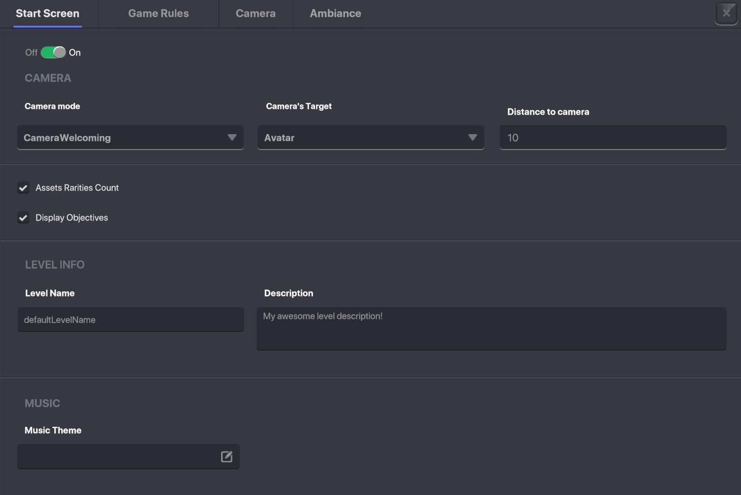Select the Start Screen tab

coord(48,14)
